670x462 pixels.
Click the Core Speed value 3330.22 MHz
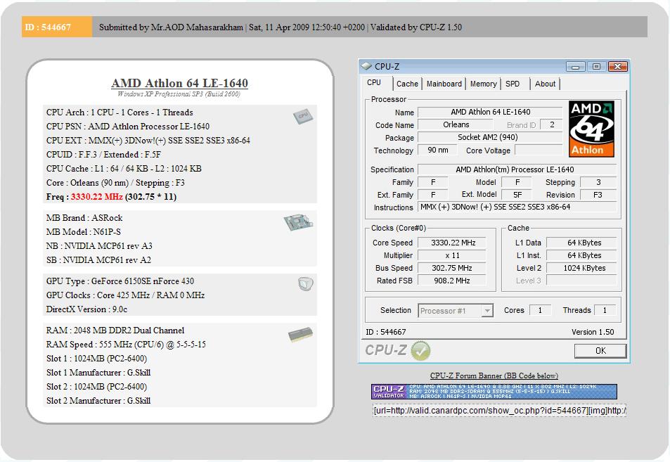(x=451, y=243)
